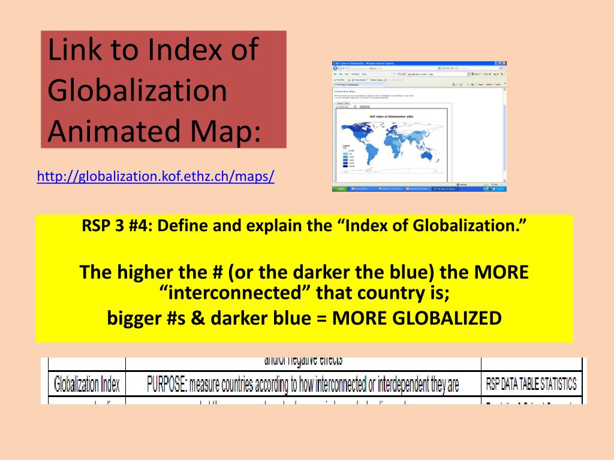Click the line '“interconnected” that country is;'
The width and height of the screenshot is (614, 460).
[x=304, y=292]
